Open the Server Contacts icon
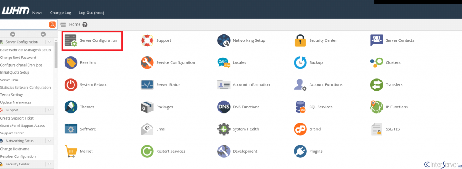Image resolution: width=462 pixels, height=169 pixels. (x=377, y=40)
